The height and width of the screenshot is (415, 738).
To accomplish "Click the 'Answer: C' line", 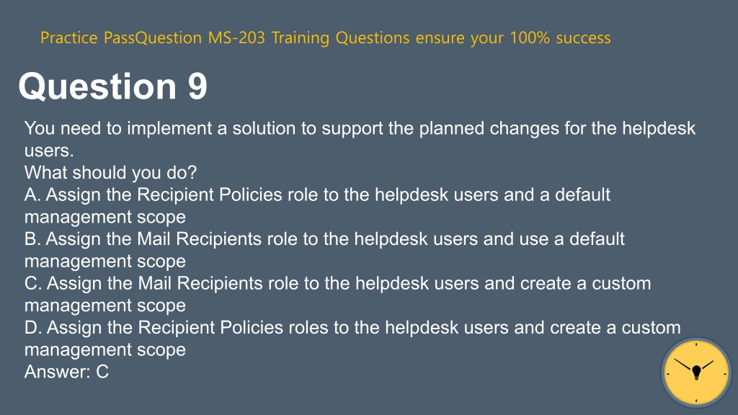I will click(x=66, y=372).
